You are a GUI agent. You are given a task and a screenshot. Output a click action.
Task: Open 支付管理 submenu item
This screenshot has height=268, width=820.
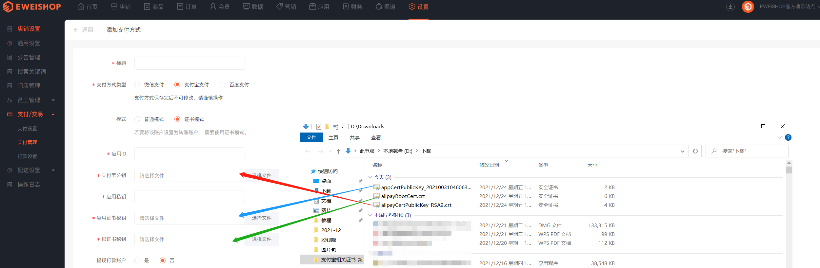(x=27, y=142)
